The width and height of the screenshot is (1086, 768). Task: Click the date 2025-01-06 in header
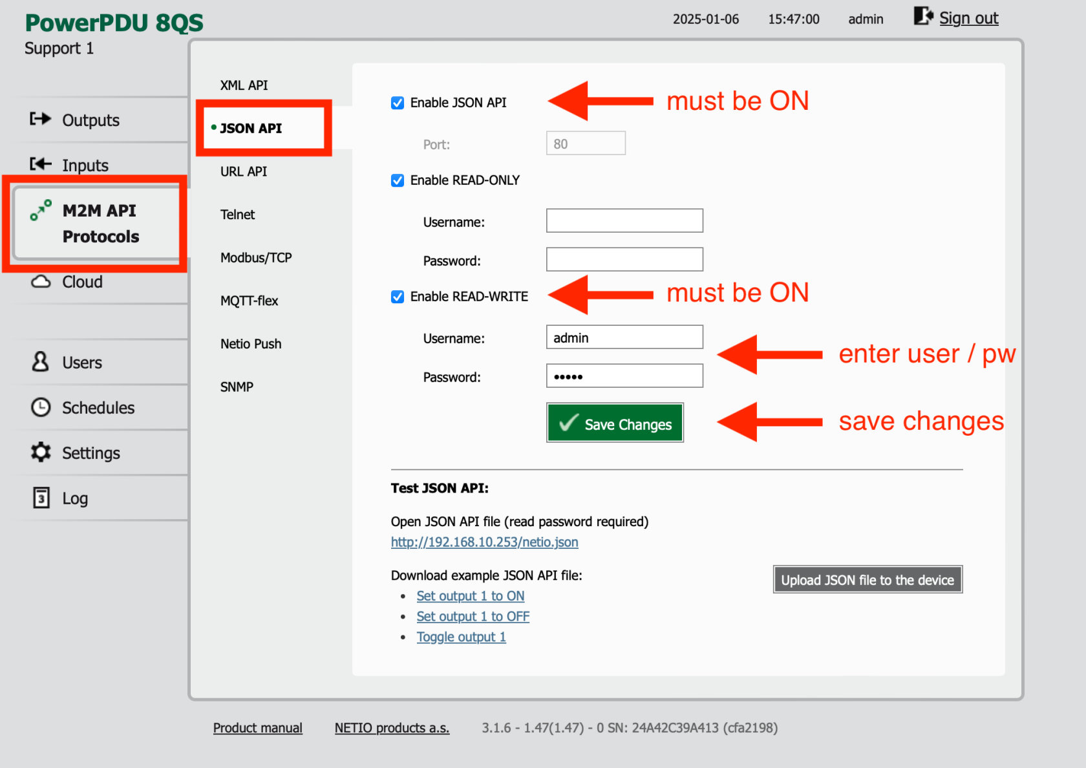click(706, 19)
